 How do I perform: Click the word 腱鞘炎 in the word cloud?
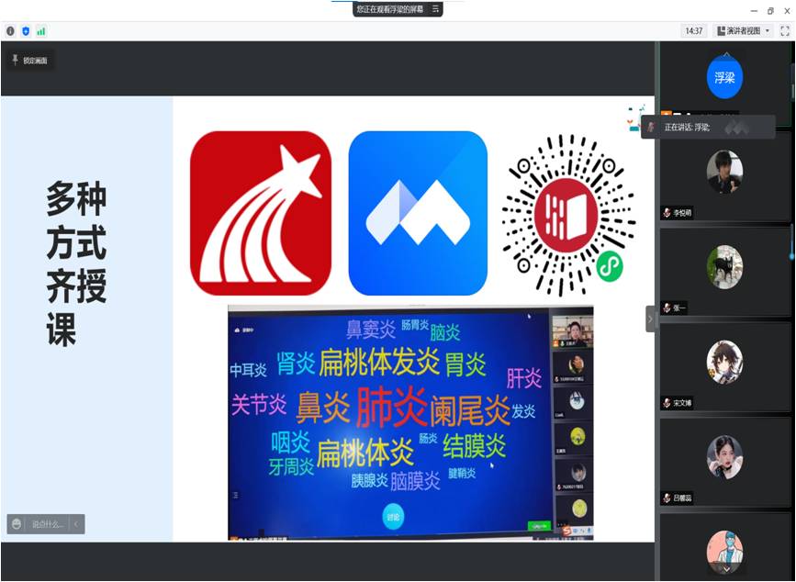point(462,474)
